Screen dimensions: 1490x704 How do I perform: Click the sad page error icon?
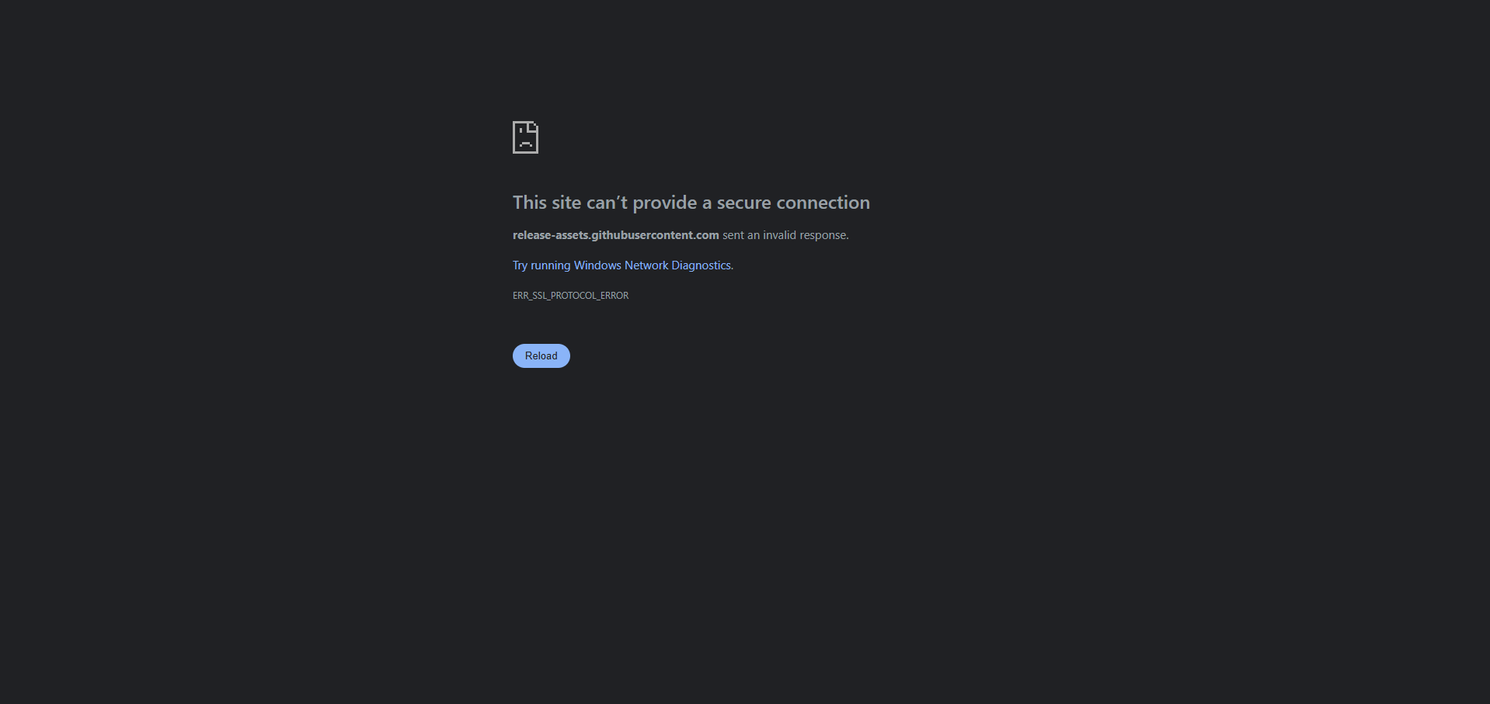pos(525,137)
